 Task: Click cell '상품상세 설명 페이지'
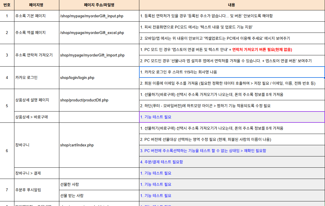(37, 100)
